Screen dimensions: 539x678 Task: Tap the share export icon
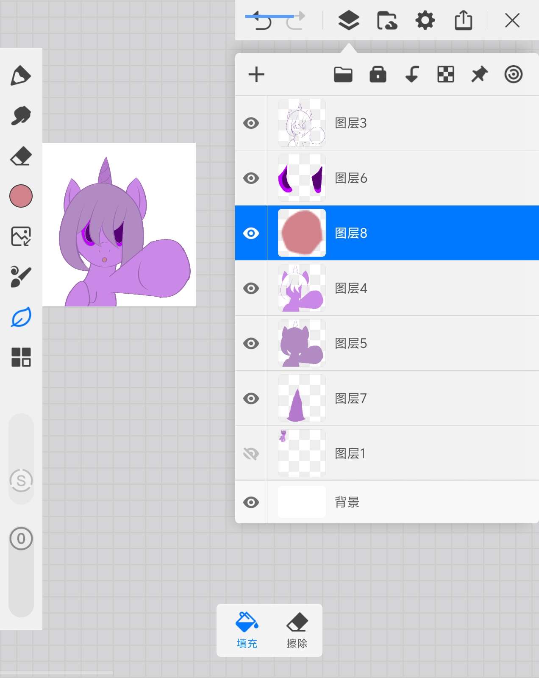click(x=463, y=20)
